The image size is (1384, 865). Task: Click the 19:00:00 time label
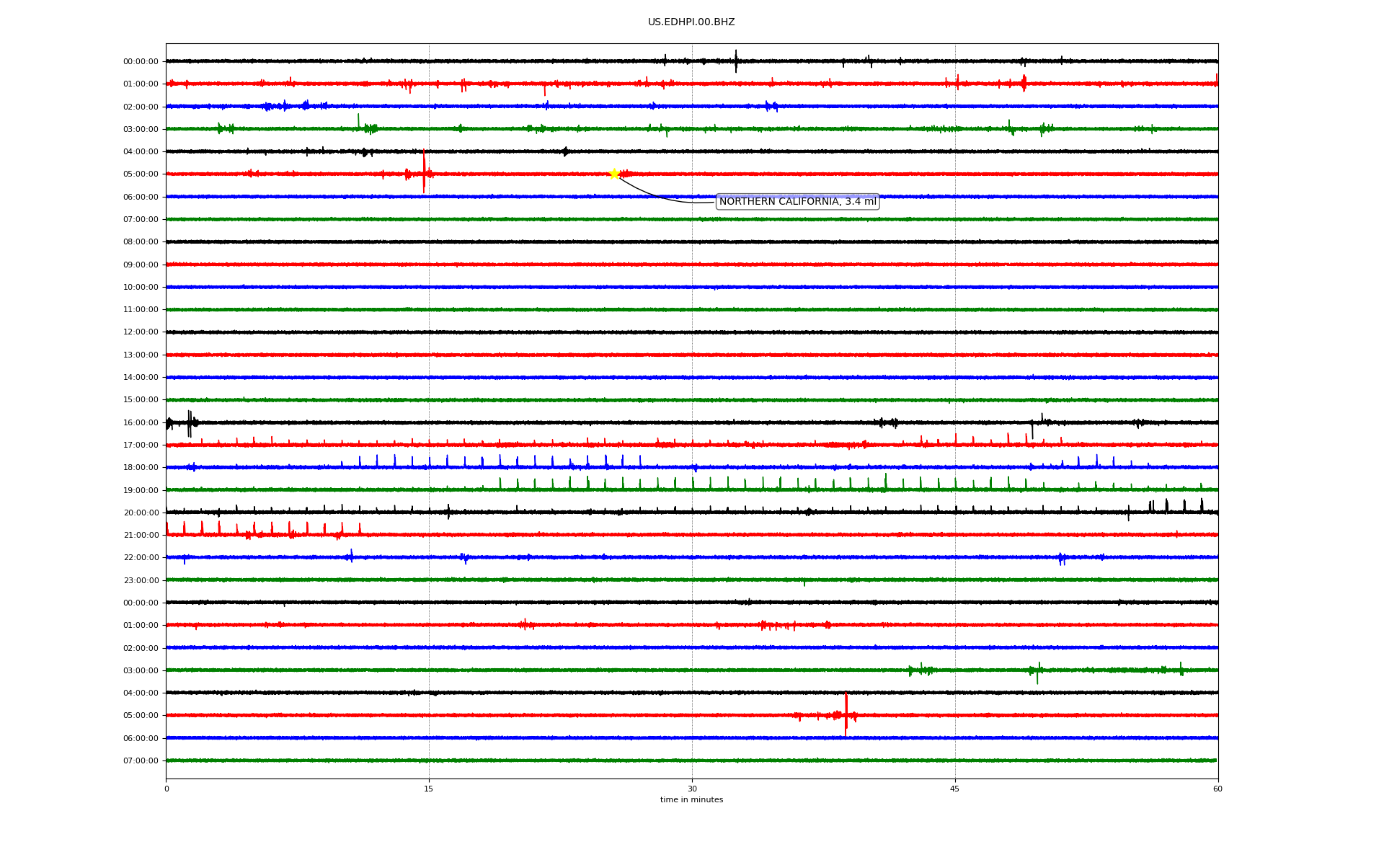(x=141, y=490)
